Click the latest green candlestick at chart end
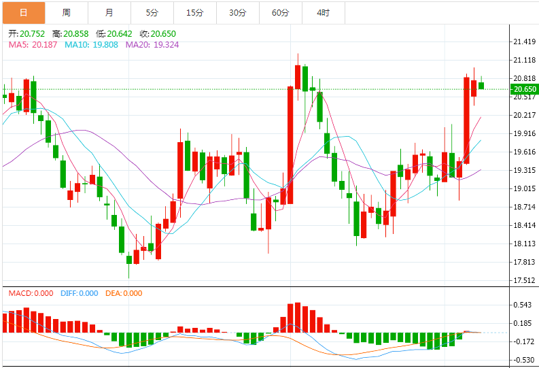Image resolution: width=539 pixels, height=368 pixels. point(481,86)
